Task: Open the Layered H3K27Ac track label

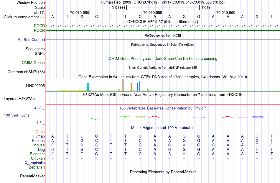Action: (19, 99)
